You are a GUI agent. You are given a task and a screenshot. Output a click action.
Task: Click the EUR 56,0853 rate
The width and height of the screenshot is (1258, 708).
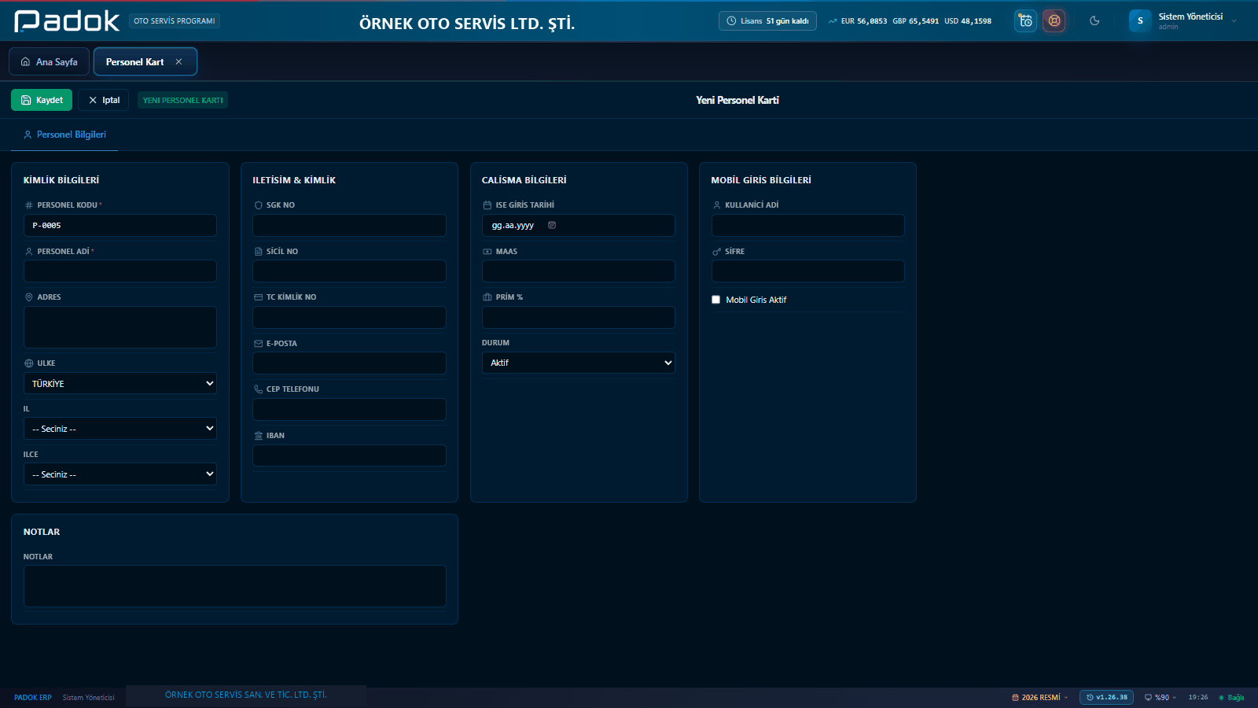(863, 21)
